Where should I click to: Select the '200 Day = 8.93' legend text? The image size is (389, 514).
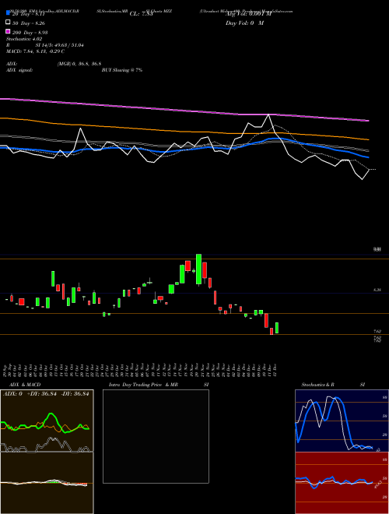pos(30,33)
